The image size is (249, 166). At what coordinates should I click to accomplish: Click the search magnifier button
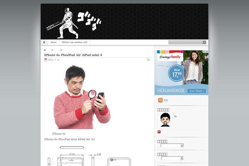click(x=204, y=42)
